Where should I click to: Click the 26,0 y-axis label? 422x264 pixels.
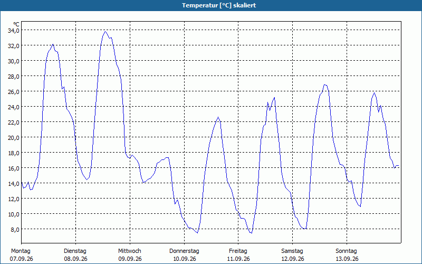[x=14, y=92]
